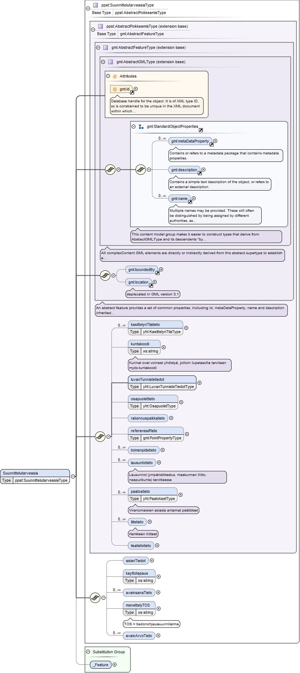Screen dimensions: 300x673
Task: Collapse the Substitution Group panel
Action: pyautogui.click(x=88, y=652)
